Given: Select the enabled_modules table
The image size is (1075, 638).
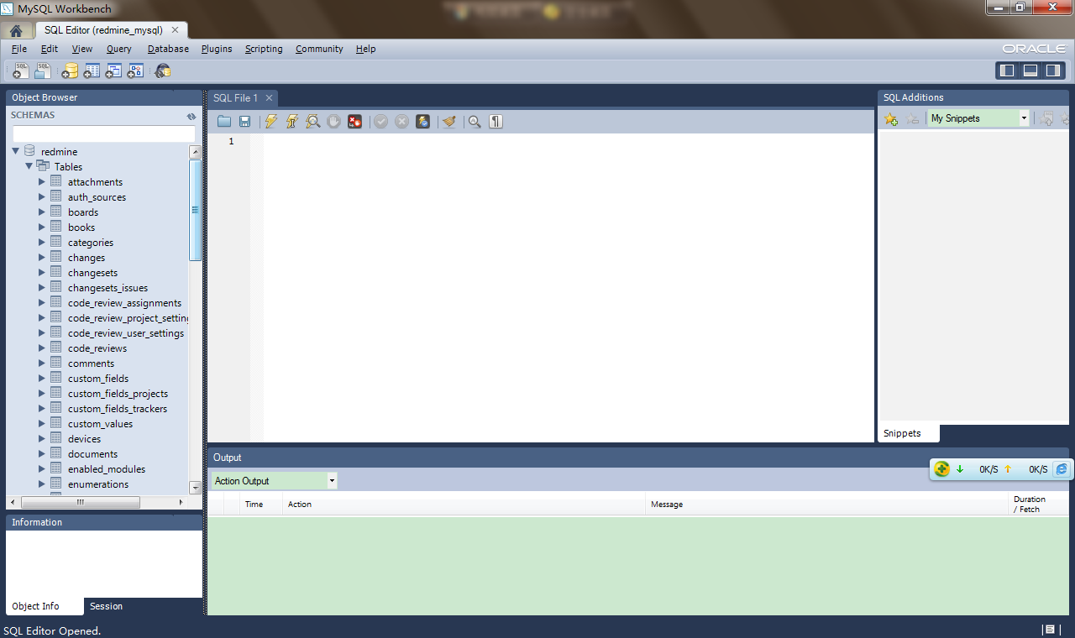Looking at the screenshot, I should pos(107,469).
